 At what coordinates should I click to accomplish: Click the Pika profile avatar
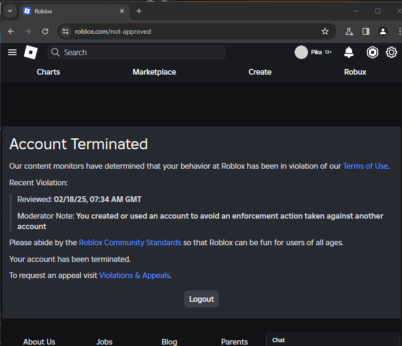301,52
